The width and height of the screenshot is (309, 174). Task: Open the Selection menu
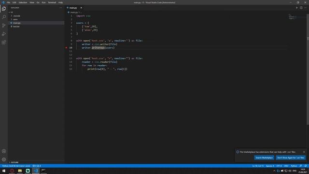tap(23, 2)
